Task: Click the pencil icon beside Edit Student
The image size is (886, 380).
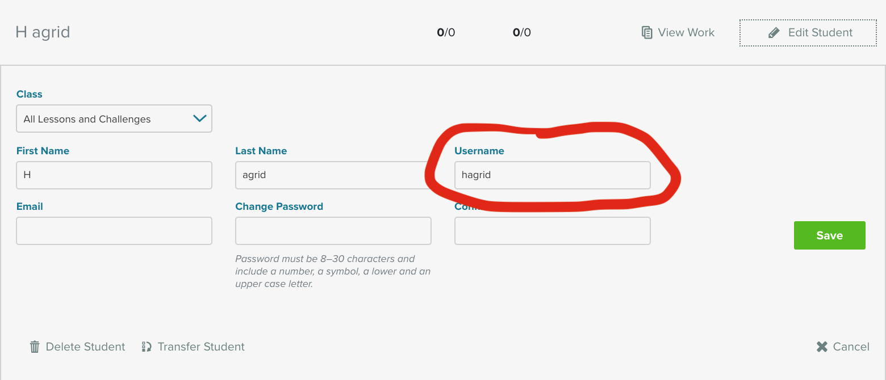Action: click(x=774, y=32)
